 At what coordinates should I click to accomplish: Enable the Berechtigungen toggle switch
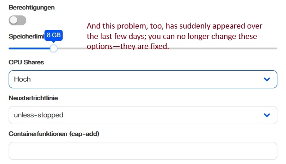[17, 20]
